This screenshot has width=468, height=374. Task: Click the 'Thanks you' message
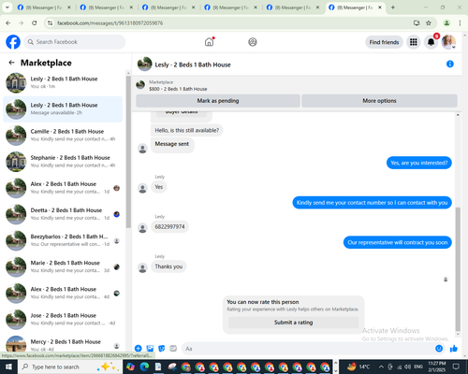coord(168,266)
